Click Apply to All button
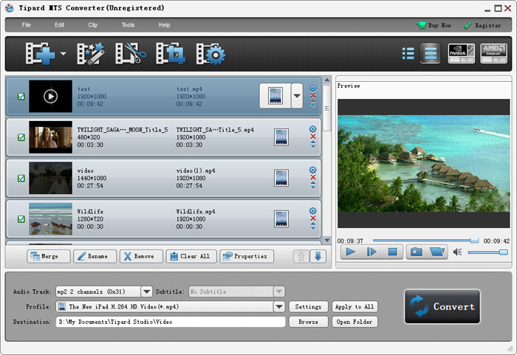 [355, 307]
